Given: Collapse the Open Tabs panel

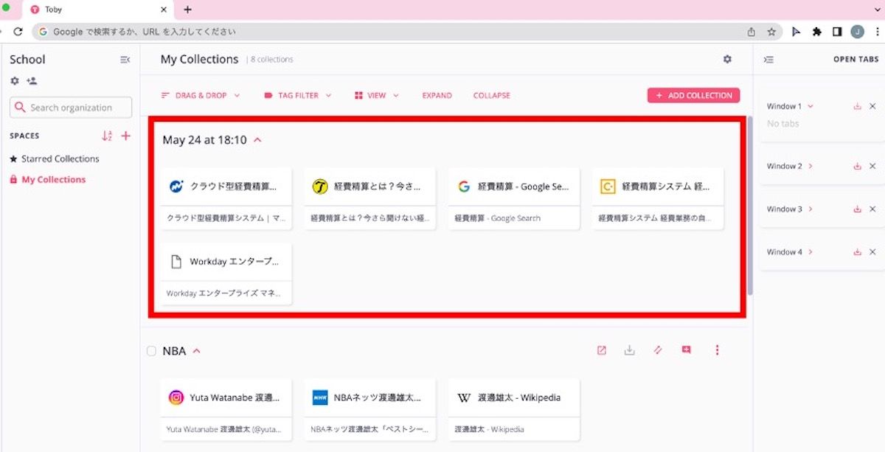Looking at the screenshot, I should click(768, 60).
